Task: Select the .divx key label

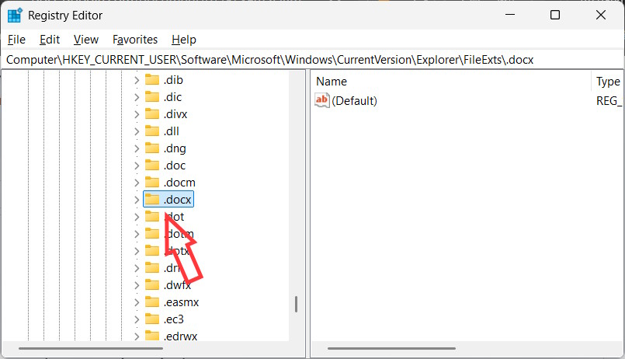Action: point(175,114)
